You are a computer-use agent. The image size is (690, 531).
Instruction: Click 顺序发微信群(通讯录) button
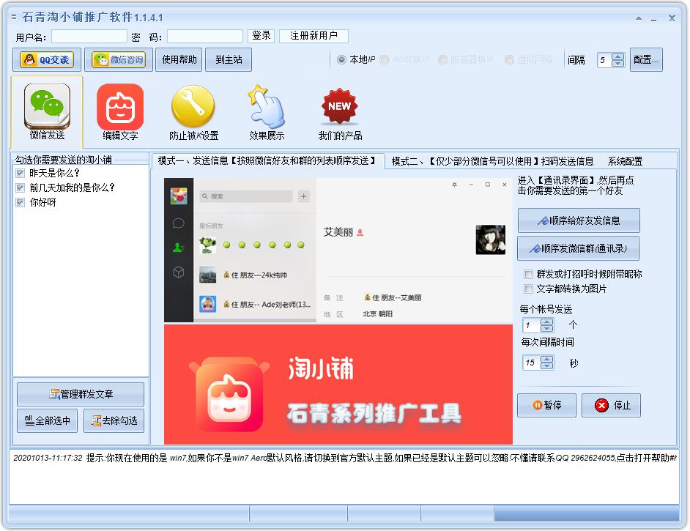tap(579, 248)
